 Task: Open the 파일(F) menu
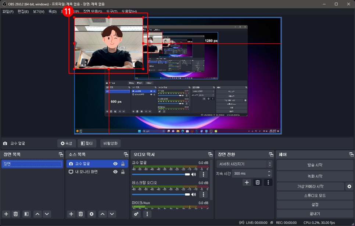pyautogui.click(x=8, y=11)
